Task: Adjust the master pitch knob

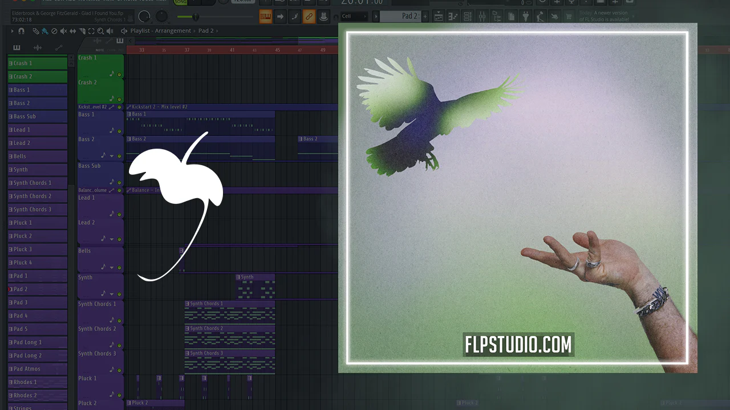Action: (x=163, y=17)
